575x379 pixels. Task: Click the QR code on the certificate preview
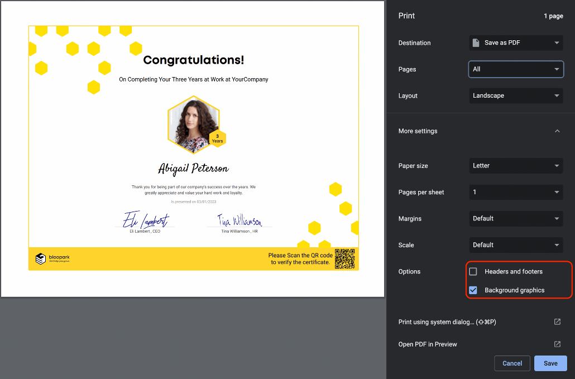click(344, 259)
